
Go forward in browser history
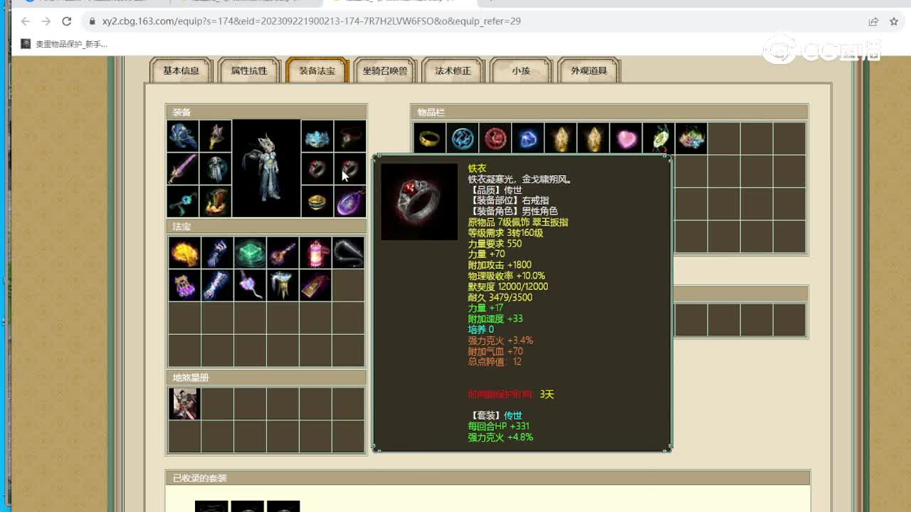[x=46, y=21]
